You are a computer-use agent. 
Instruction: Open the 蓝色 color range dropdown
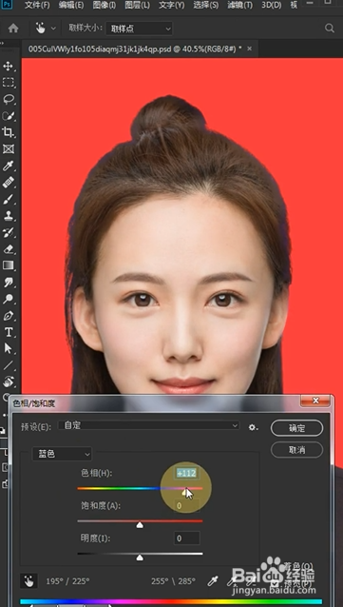point(62,454)
